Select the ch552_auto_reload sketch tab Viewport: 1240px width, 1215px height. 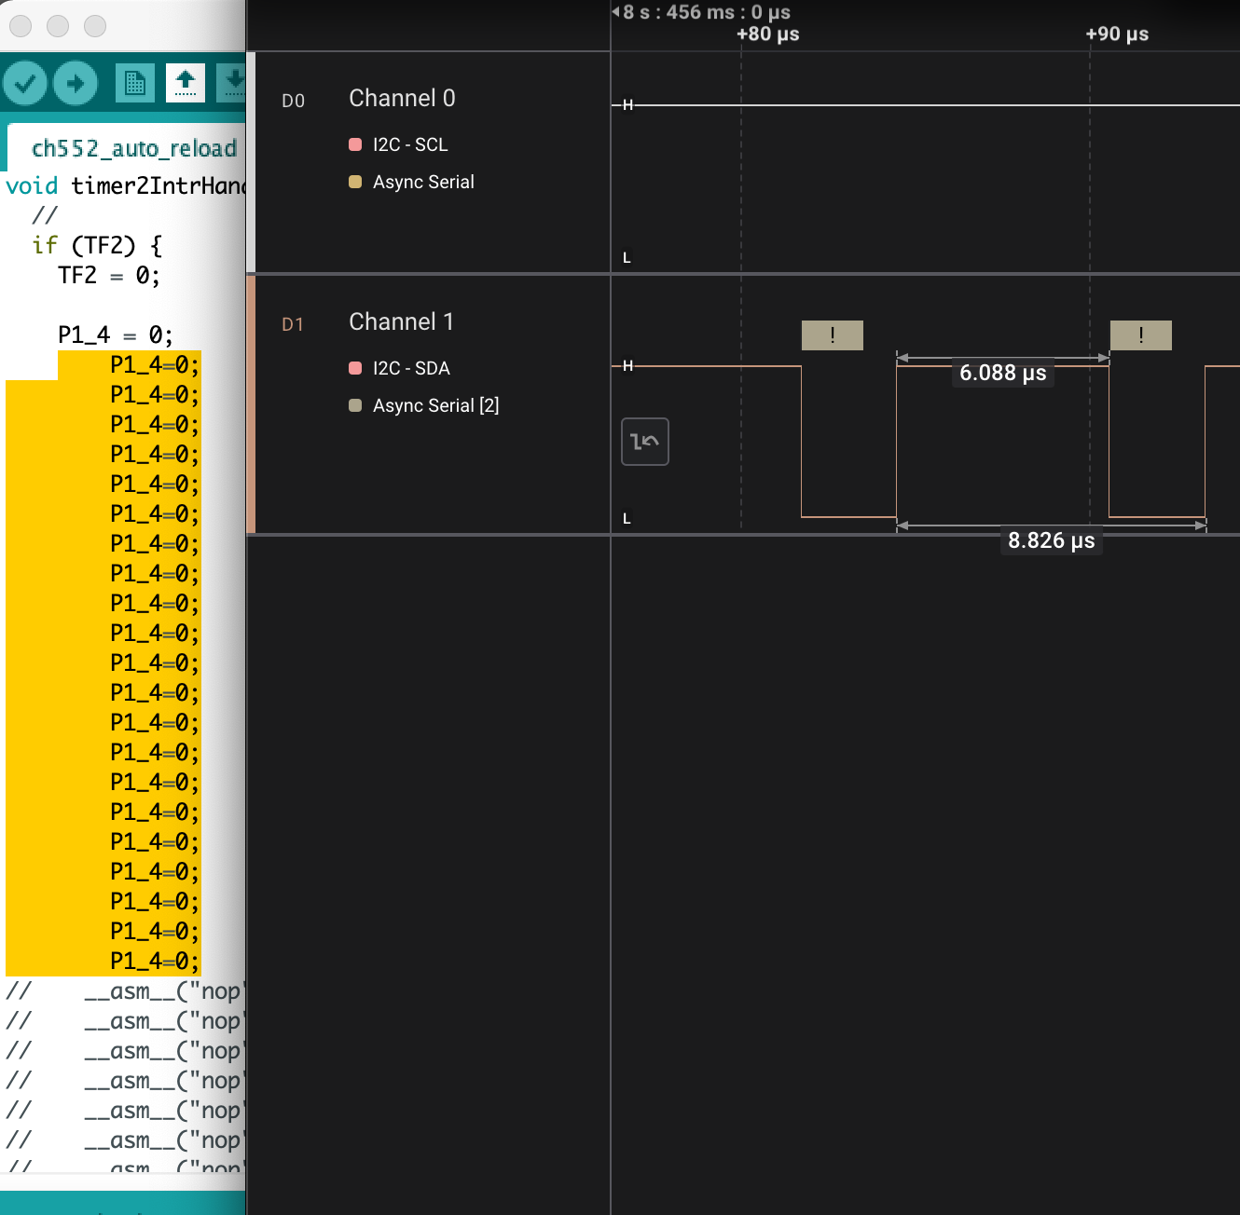133,148
